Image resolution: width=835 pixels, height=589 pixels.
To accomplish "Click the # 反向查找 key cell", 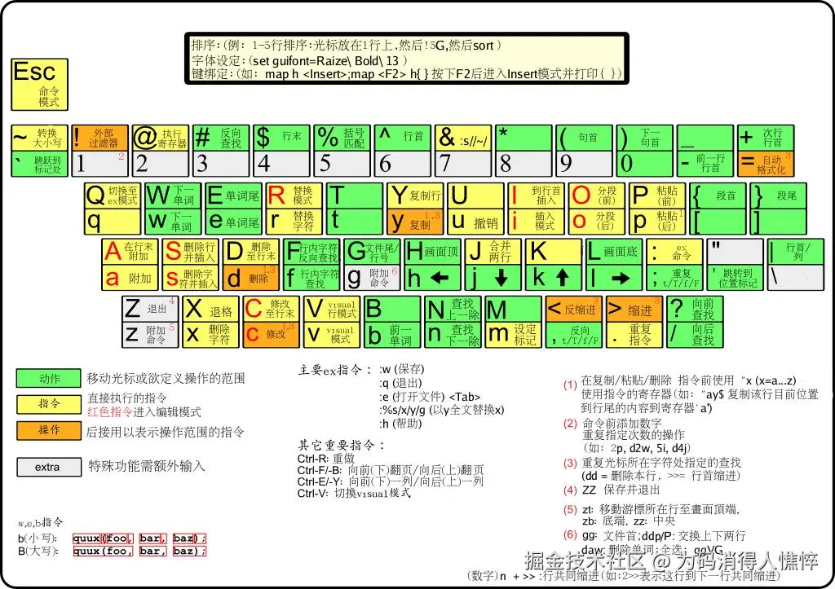I will point(221,138).
